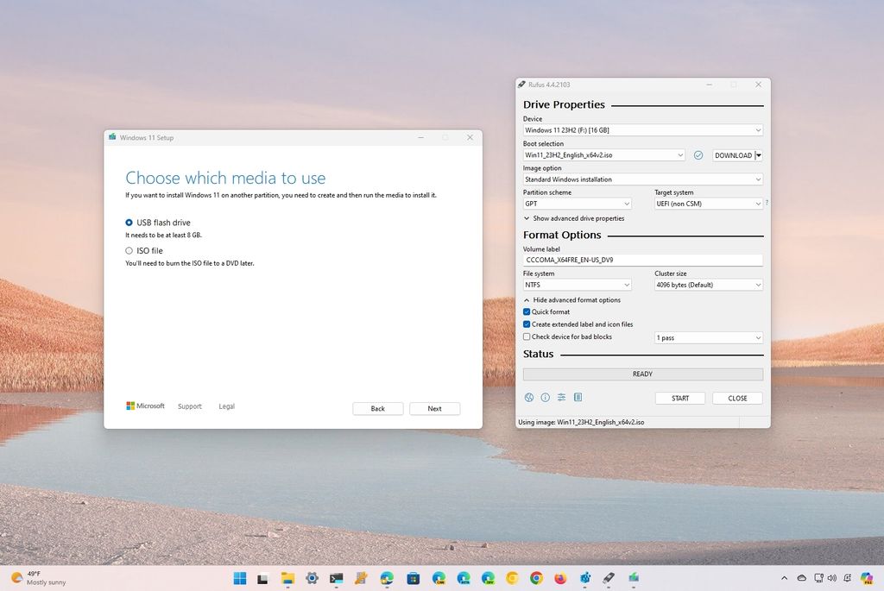Image resolution: width=884 pixels, height=591 pixels.
Task: Enable Check device for bad blocks
Action: (x=527, y=337)
